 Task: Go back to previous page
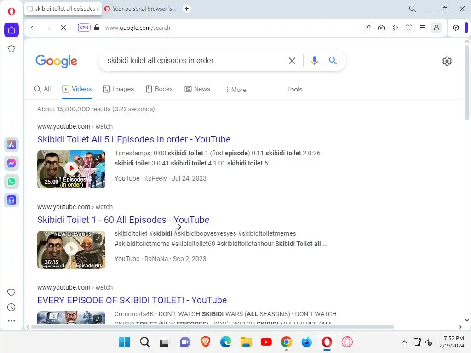(33, 28)
